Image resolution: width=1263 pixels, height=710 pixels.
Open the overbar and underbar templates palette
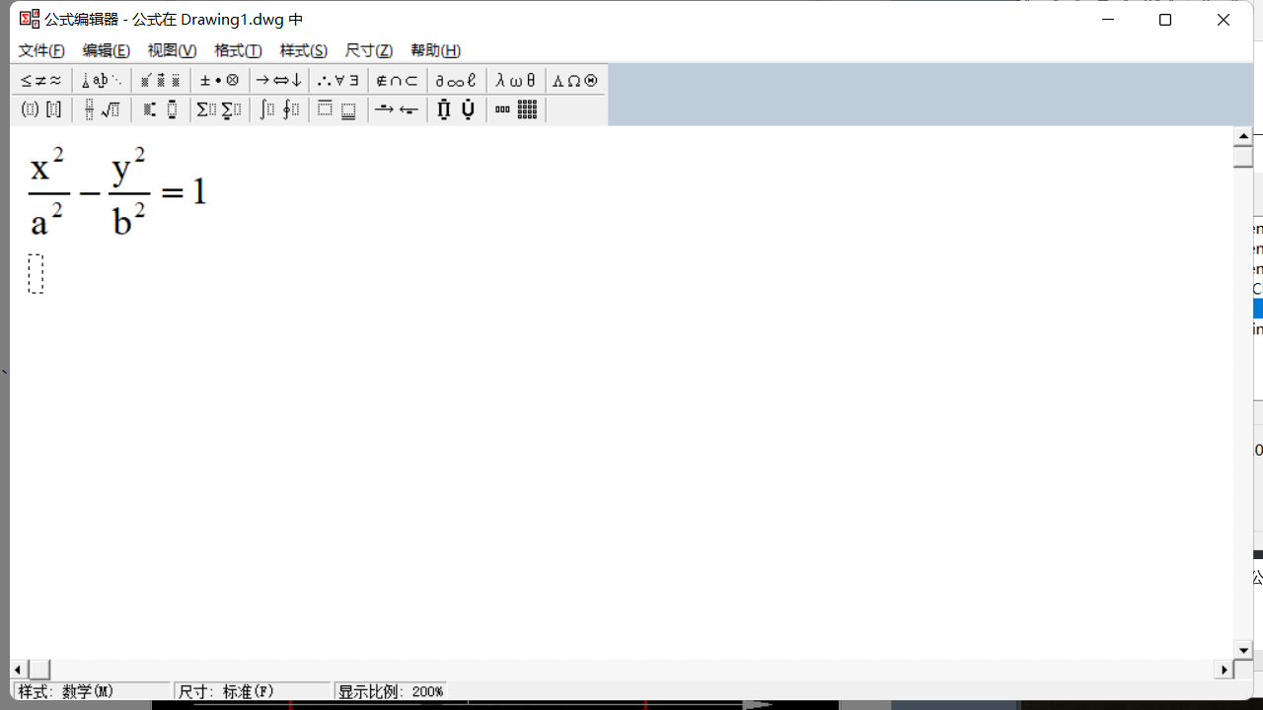click(x=338, y=109)
